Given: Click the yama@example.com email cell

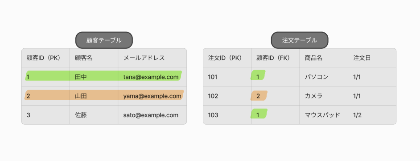Looking at the screenshot, I should (x=152, y=96).
